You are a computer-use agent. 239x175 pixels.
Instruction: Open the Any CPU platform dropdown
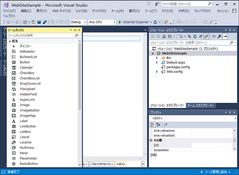(114, 22)
